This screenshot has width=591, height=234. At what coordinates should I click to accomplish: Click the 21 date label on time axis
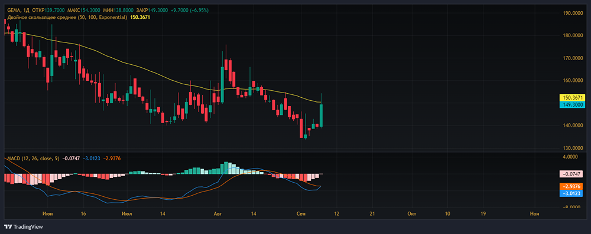372,214
